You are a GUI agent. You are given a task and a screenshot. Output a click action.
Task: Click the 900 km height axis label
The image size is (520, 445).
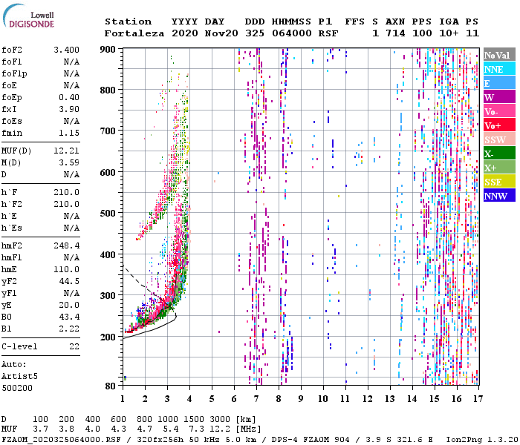108,50
